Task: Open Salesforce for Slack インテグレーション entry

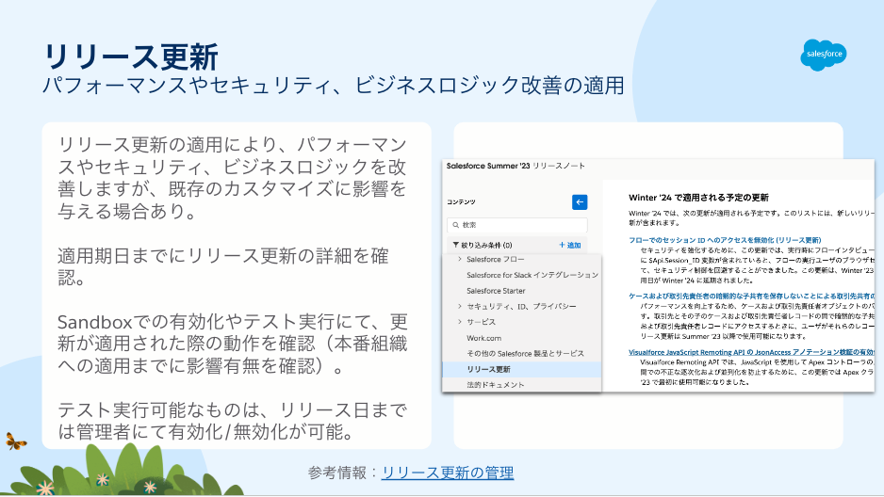Action: [532, 275]
